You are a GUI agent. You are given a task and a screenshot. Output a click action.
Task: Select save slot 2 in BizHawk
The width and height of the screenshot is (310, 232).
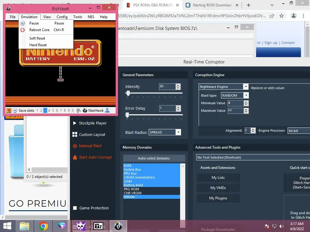pyautogui.click(x=41, y=111)
